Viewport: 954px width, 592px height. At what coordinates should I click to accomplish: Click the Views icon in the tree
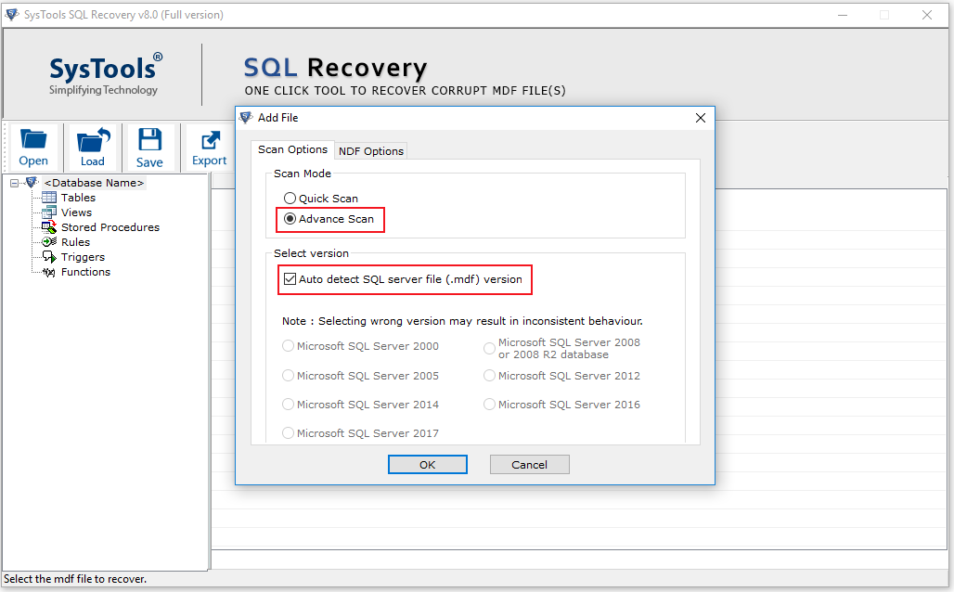[x=48, y=212]
